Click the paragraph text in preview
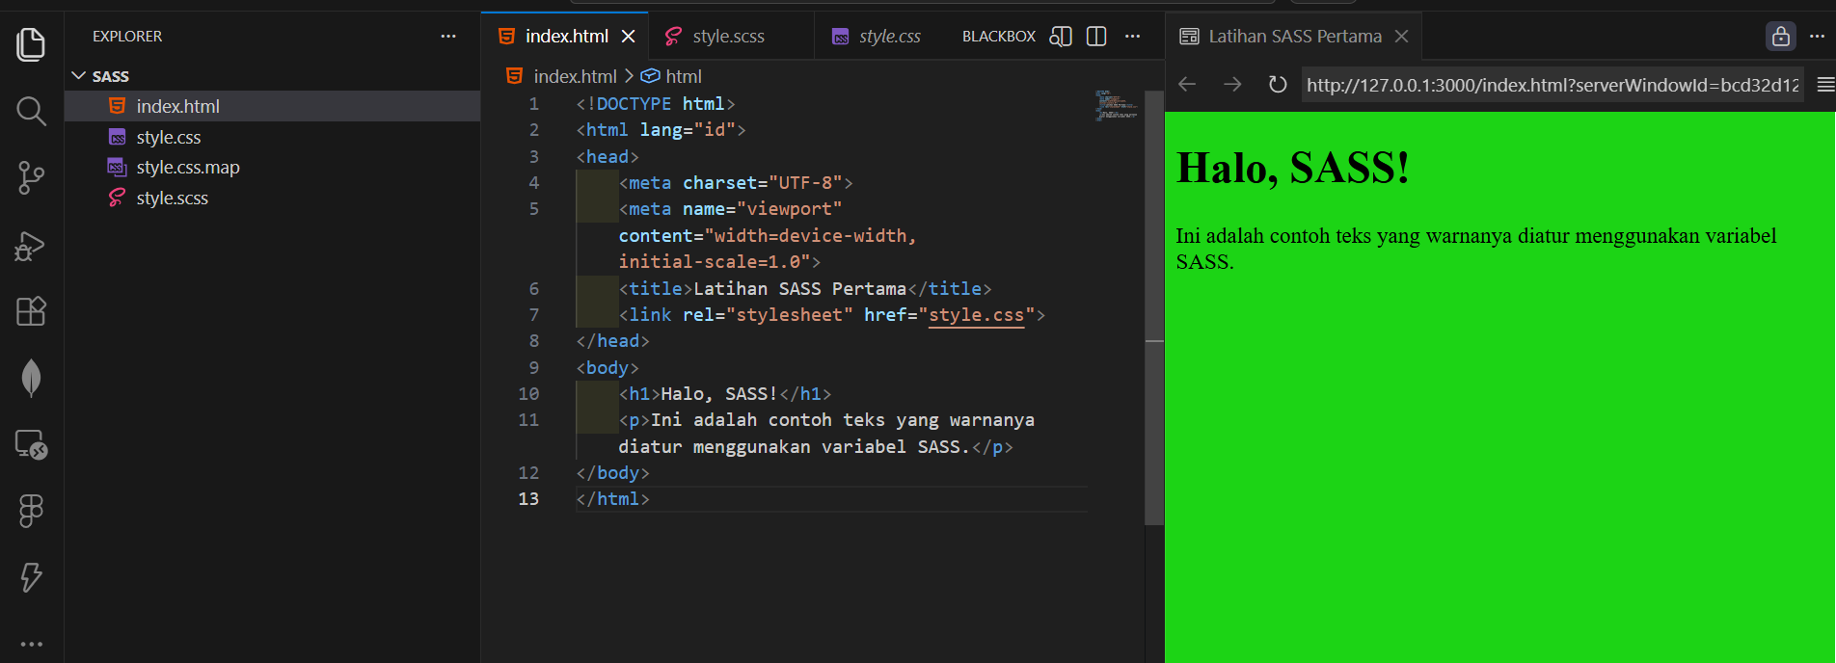This screenshot has height=663, width=1836. pos(1475,249)
